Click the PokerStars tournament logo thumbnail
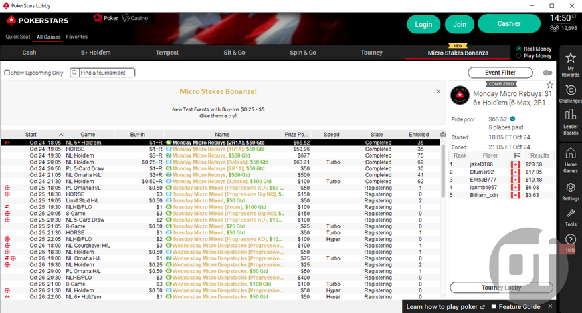This screenshot has height=313, width=582. tap(460, 95)
